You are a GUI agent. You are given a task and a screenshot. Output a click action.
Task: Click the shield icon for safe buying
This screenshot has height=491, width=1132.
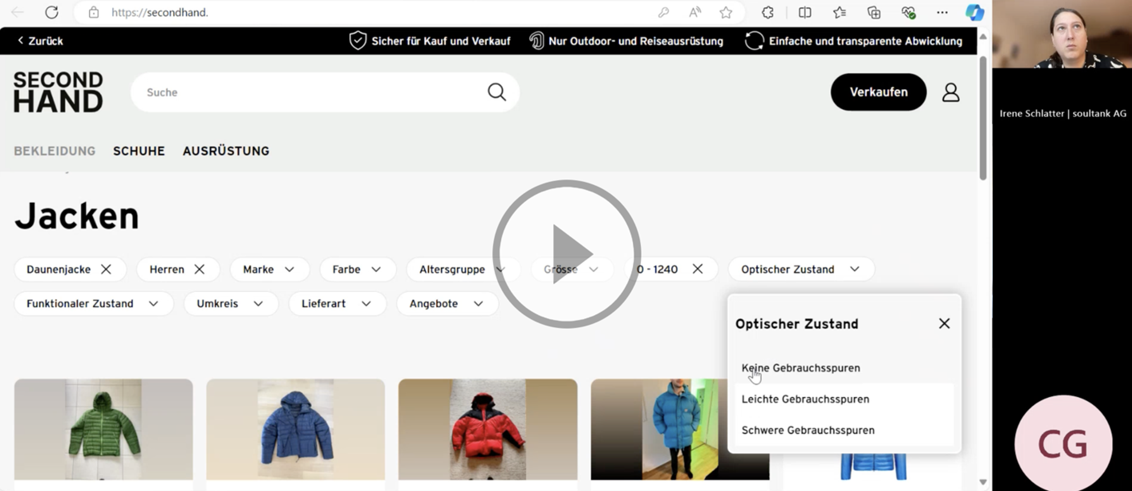point(357,41)
